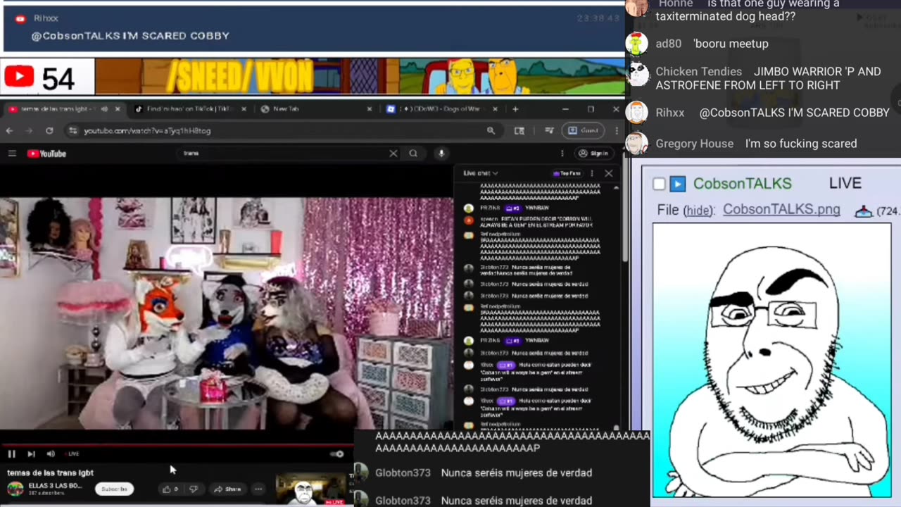
Task: Skip to next video in player
Action: click(31, 454)
